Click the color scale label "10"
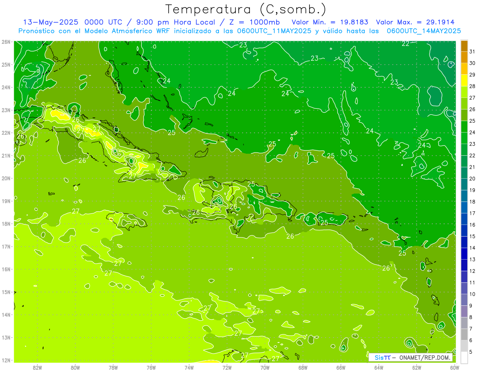The height and width of the screenshot is (373, 483). point(472,294)
